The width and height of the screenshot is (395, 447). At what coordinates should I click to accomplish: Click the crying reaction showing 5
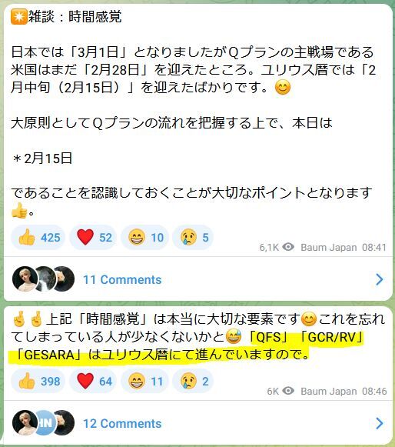[193, 237]
